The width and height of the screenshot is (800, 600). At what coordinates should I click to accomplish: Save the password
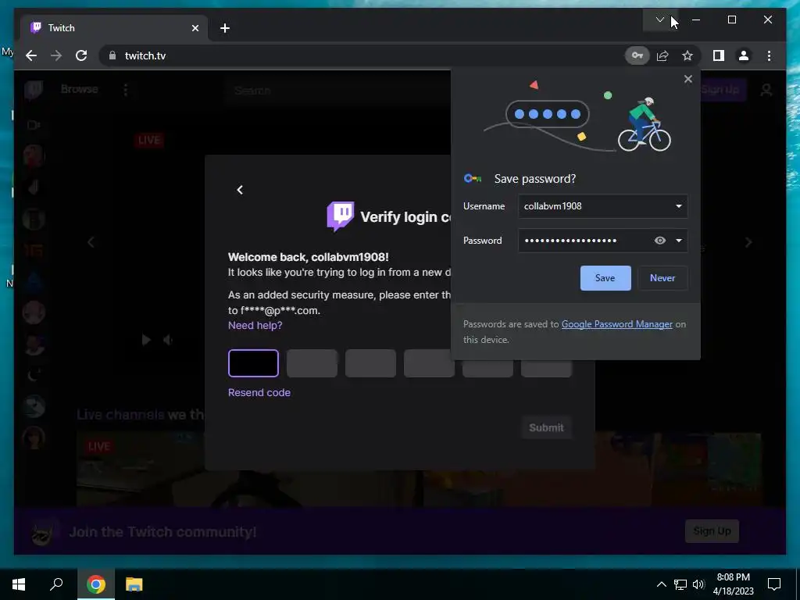point(605,278)
